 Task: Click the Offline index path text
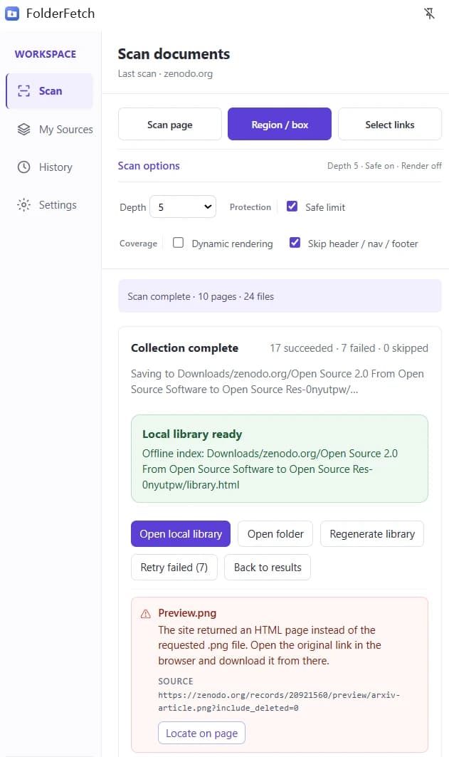click(x=270, y=469)
